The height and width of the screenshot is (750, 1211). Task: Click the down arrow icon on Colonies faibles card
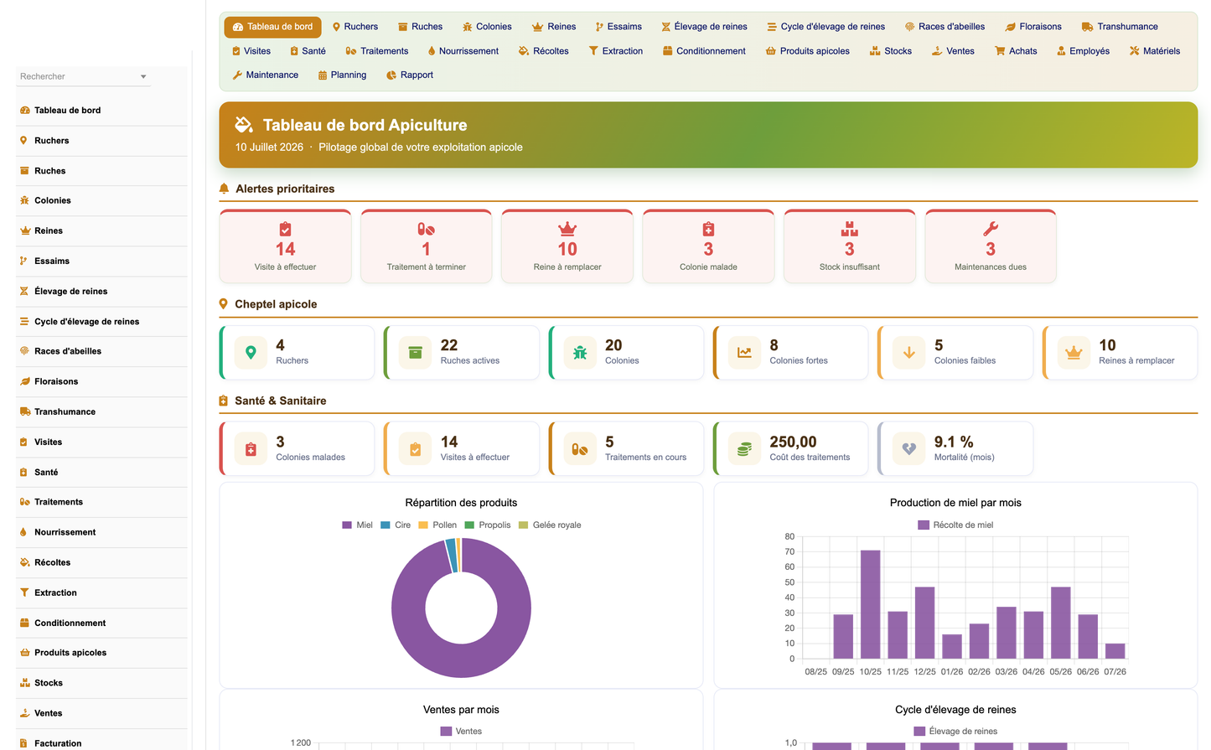tap(909, 353)
